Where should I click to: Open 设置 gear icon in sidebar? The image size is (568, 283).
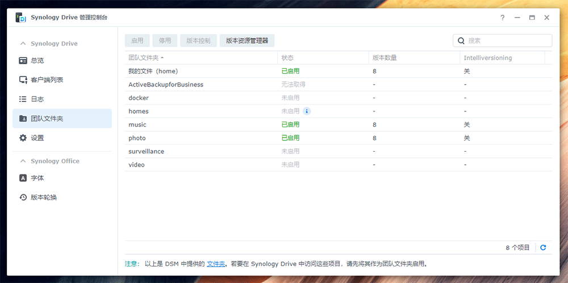23,138
